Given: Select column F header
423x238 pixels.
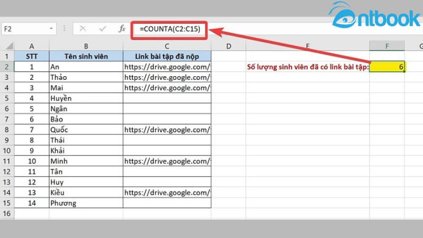Looking at the screenshot, I should (x=387, y=46).
